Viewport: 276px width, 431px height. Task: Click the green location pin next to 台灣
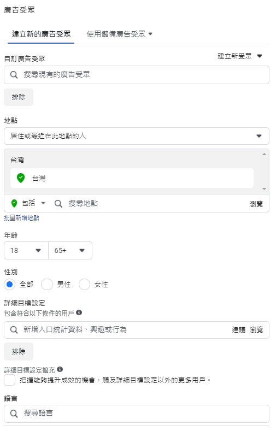[21, 178]
